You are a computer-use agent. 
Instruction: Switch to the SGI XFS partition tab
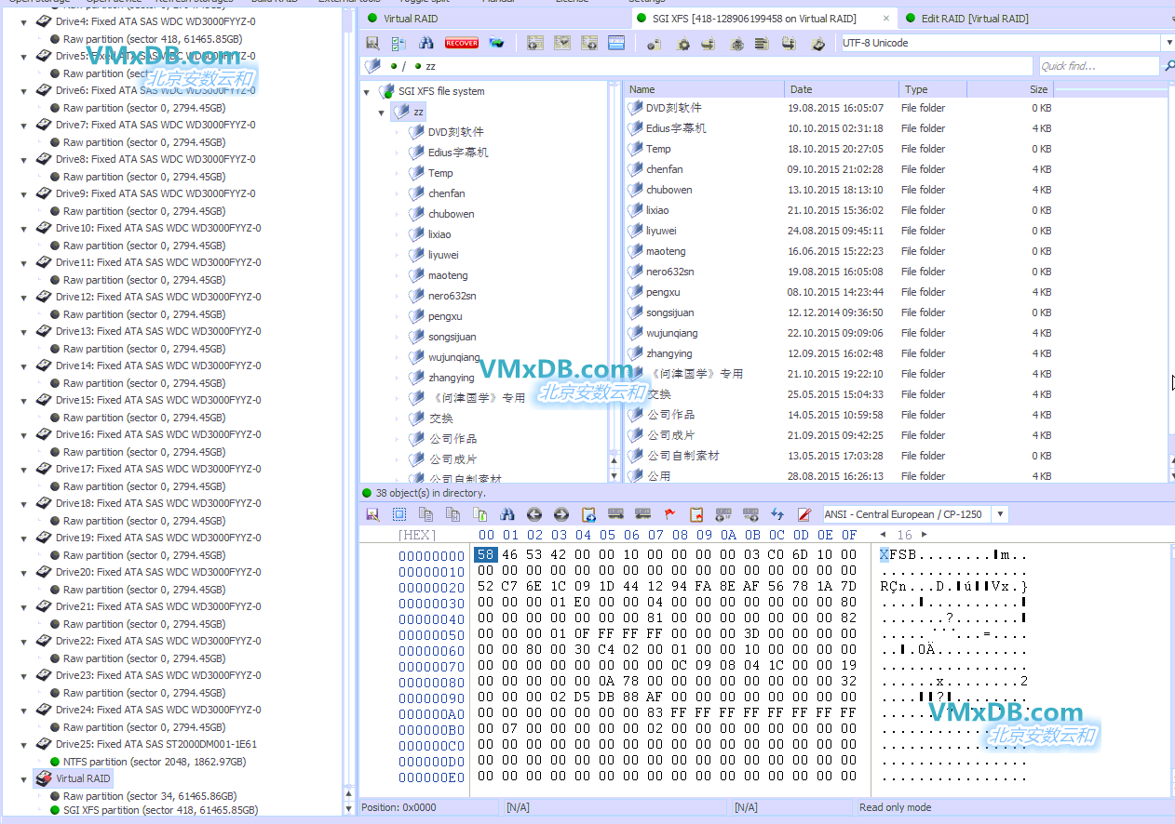756,19
